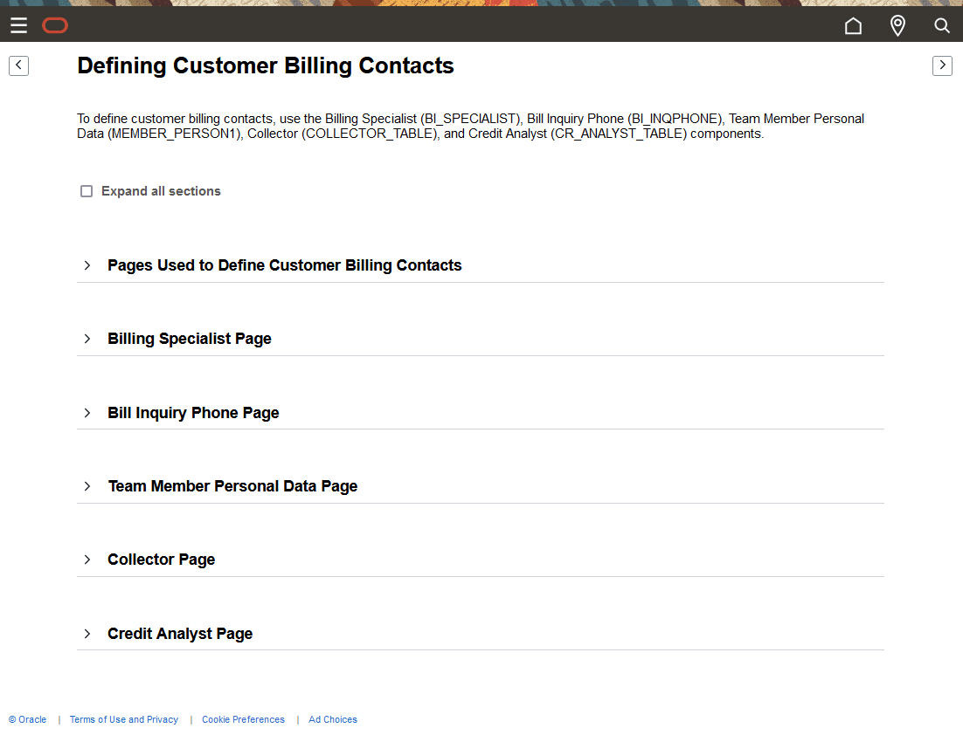Open the Terms of Use and Privacy link
Screen dimensions: 963x735
123,719
